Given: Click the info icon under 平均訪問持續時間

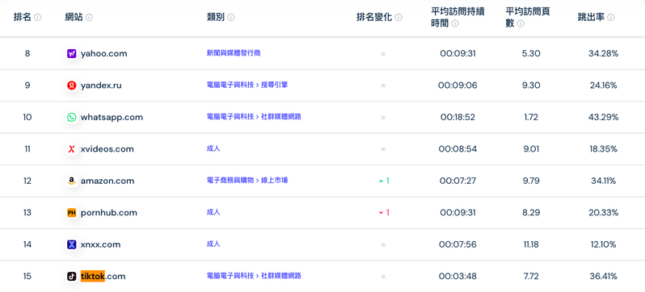Looking at the screenshot, I should [x=454, y=24].
